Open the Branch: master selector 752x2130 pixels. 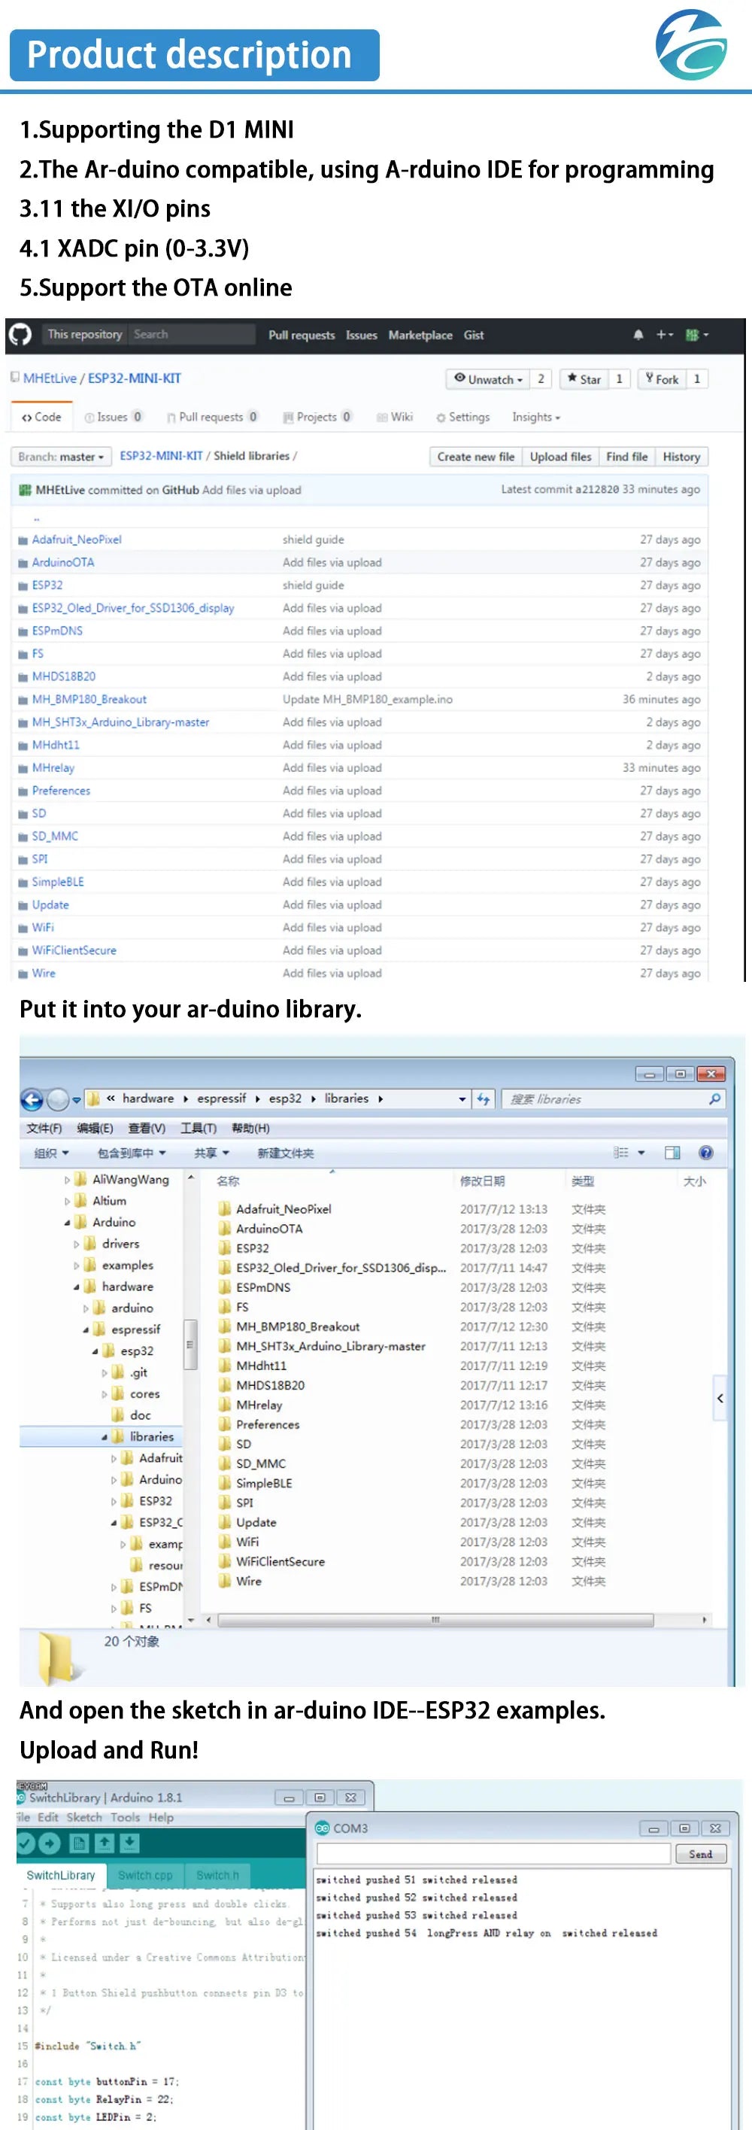click(61, 457)
